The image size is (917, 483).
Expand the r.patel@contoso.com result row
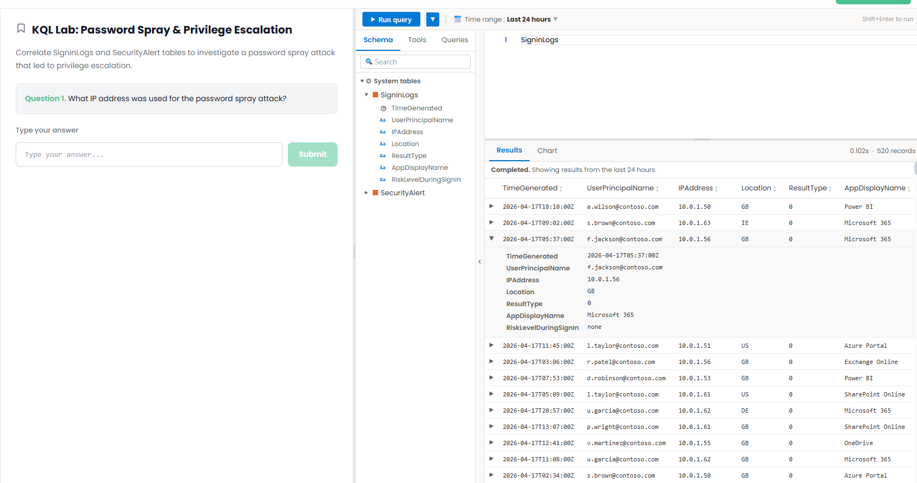tap(491, 361)
